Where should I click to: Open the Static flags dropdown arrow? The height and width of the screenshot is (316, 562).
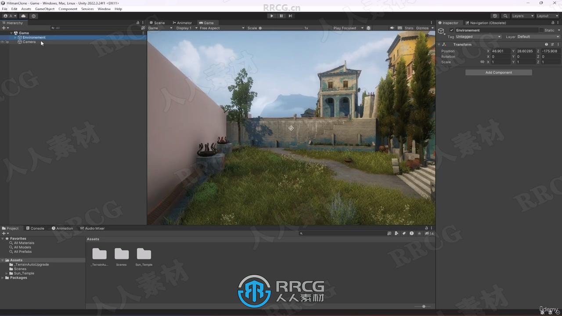click(558, 30)
